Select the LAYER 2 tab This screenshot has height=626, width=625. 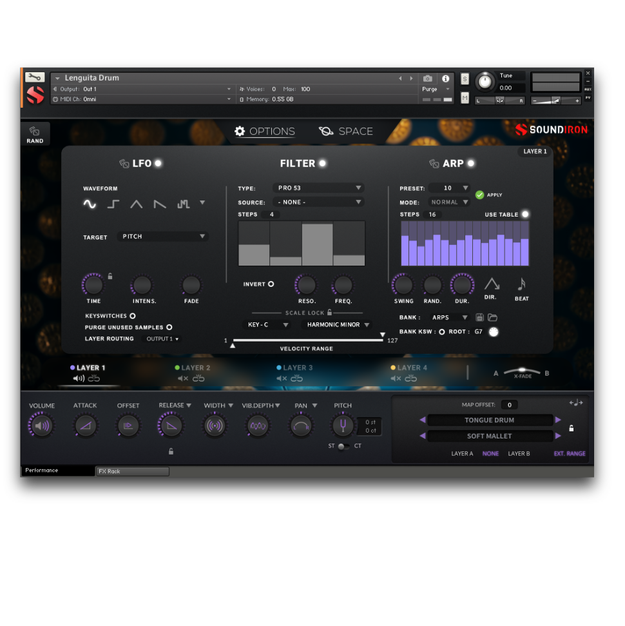(x=192, y=368)
